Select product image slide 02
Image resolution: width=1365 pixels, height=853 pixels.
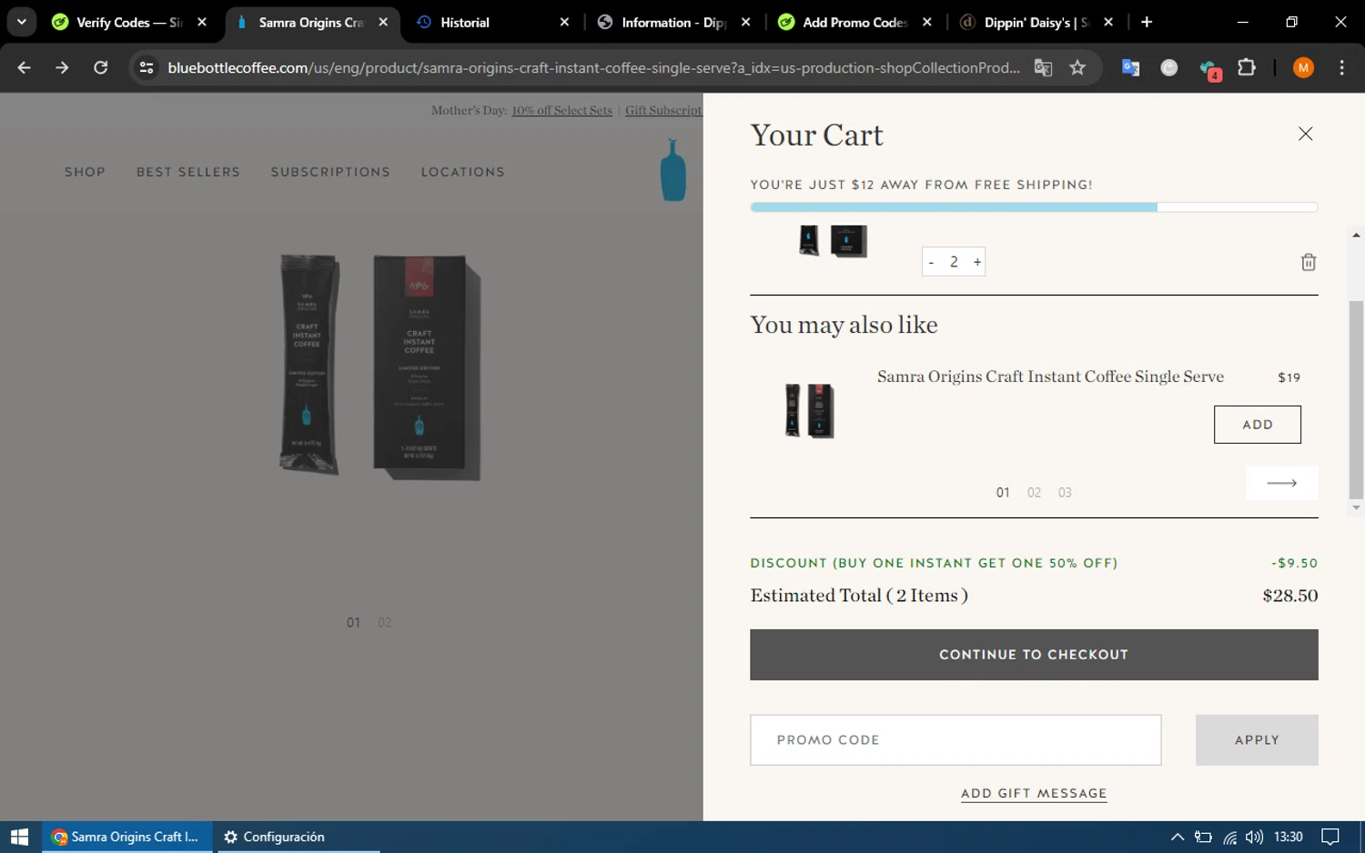pyautogui.click(x=384, y=623)
